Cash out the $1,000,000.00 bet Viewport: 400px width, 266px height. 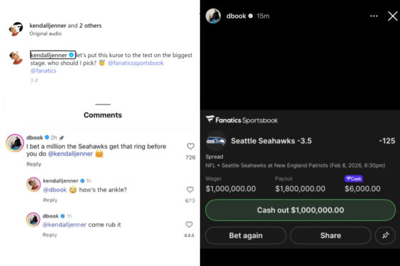(x=300, y=210)
